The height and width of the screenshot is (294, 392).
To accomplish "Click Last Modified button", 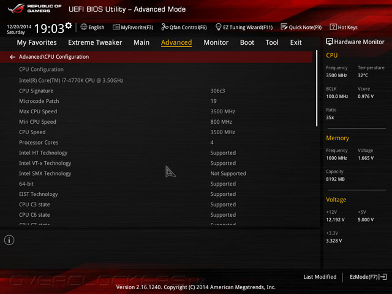I will (320, 277).
